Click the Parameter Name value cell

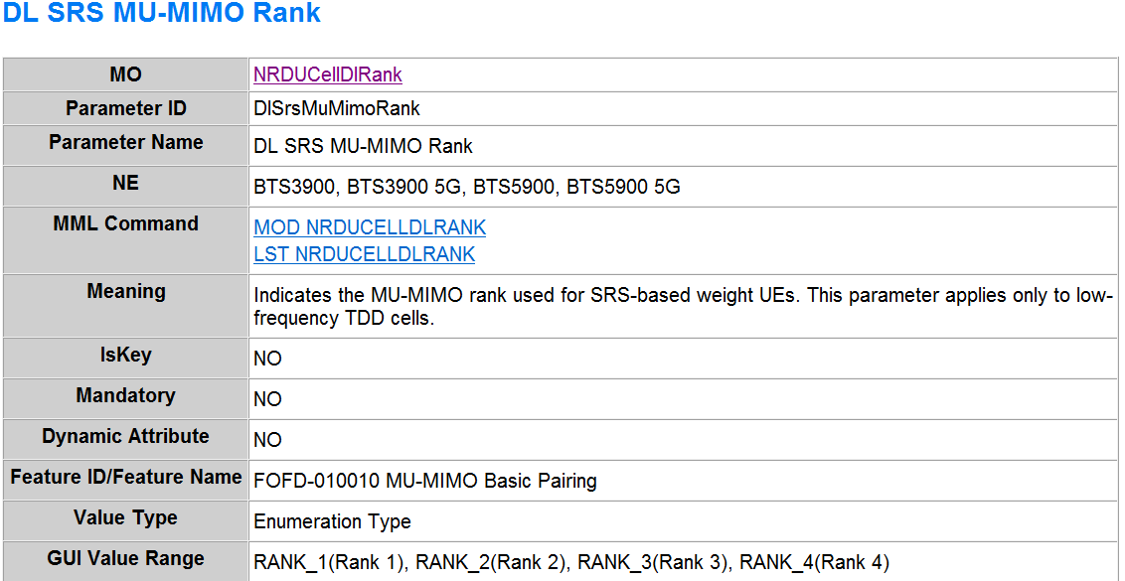(363, 147)
